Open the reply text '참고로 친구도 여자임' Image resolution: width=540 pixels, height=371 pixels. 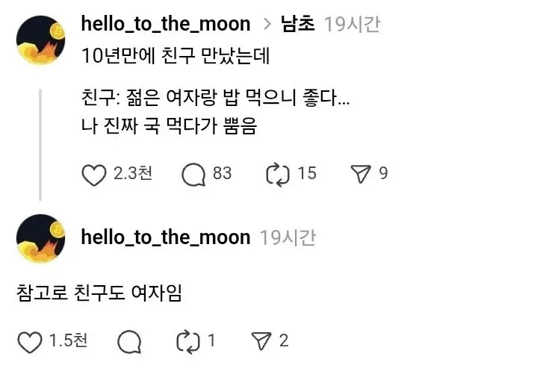click(99, 292)
